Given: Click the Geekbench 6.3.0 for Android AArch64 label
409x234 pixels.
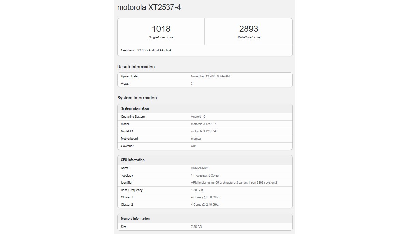Looking at the screenshot, I should (146, 50).
